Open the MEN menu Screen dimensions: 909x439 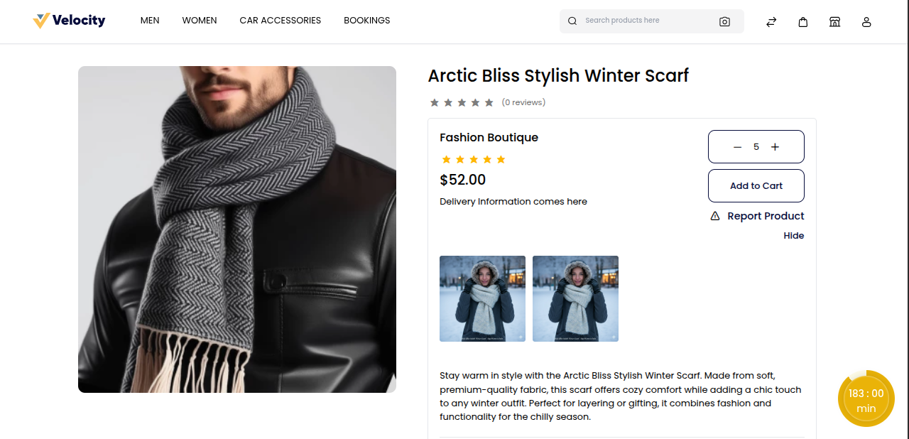(x=150, y=21)
